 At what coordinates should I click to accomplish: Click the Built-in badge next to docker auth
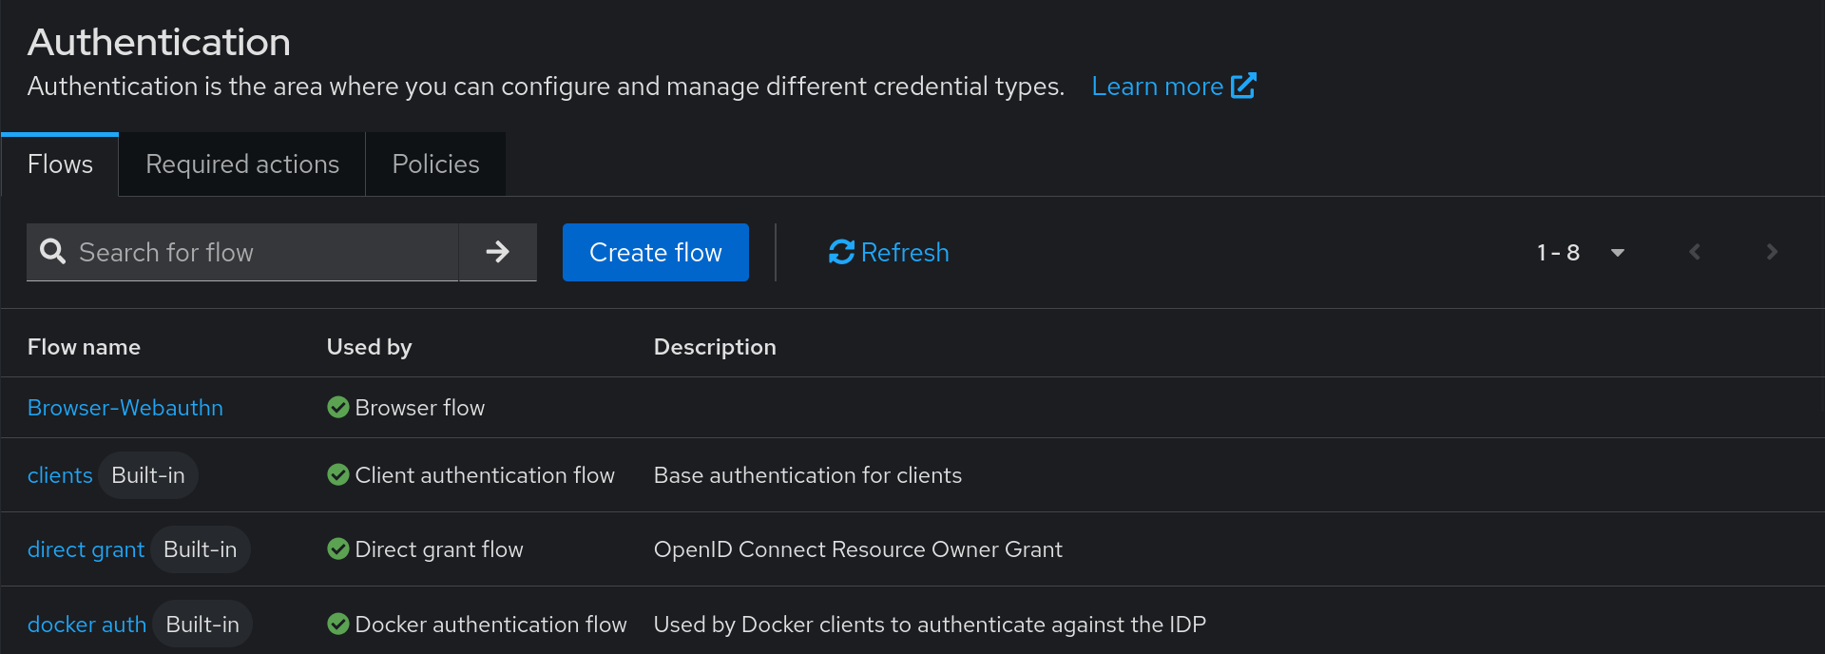[x=202, y=624]
